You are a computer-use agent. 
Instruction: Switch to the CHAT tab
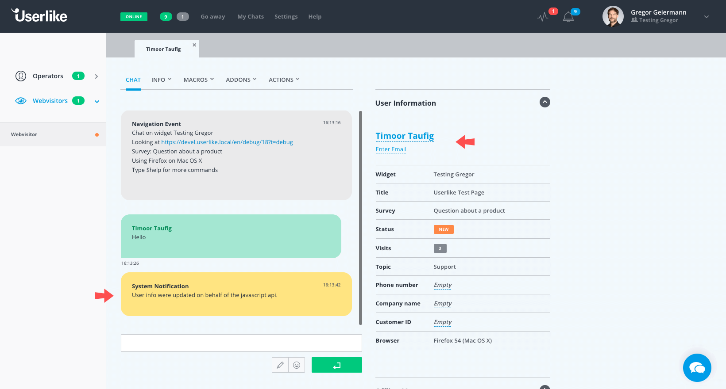coord(133,80)
